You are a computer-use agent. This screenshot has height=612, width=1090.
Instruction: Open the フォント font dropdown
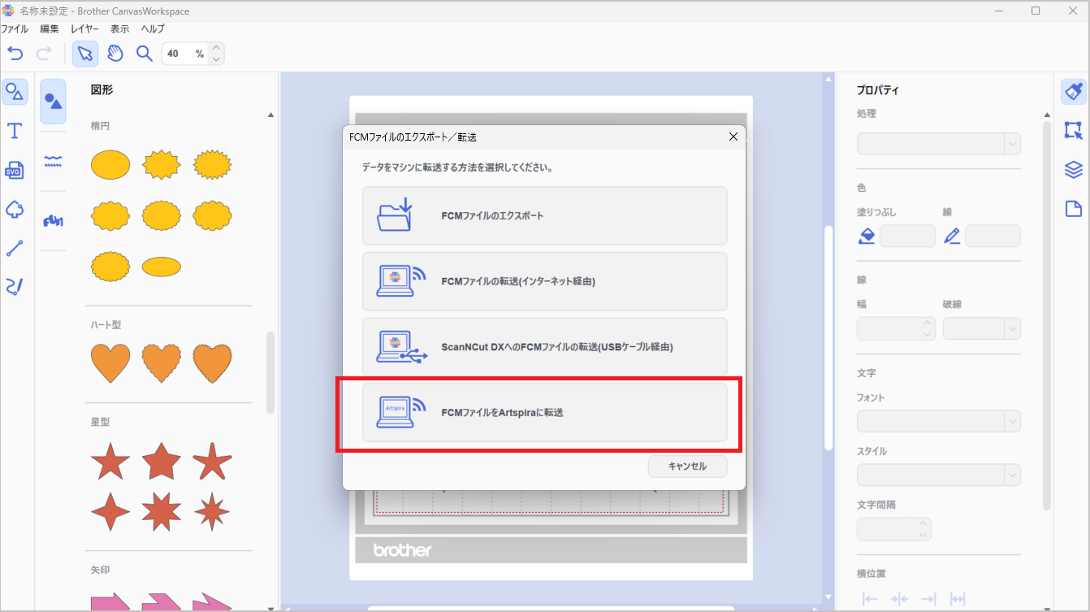click(x=939, y=421)
